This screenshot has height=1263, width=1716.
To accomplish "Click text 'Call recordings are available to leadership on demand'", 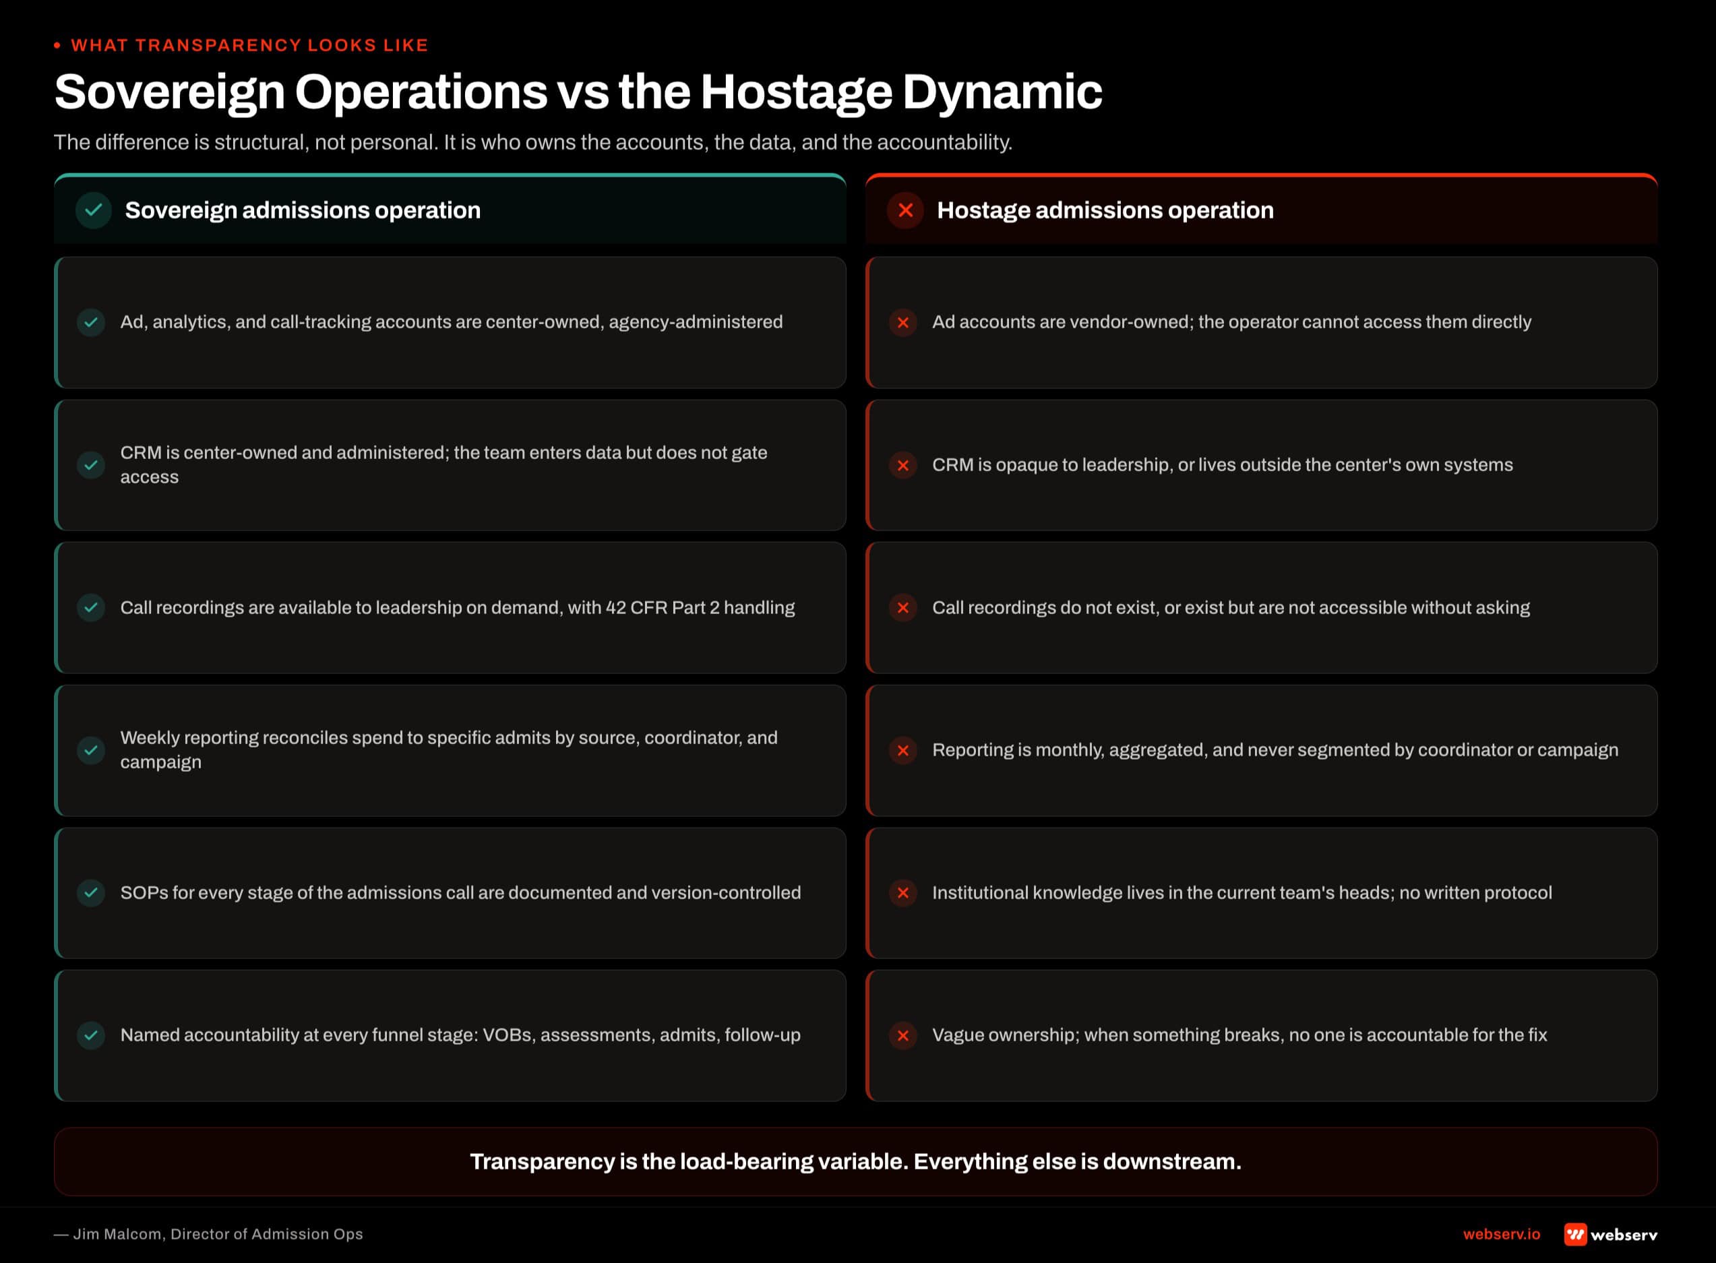I will tap(457, 608).
